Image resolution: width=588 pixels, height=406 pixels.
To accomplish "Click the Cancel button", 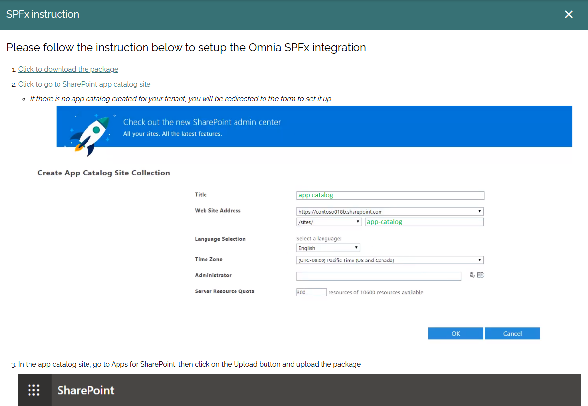I will pos(512,333).
